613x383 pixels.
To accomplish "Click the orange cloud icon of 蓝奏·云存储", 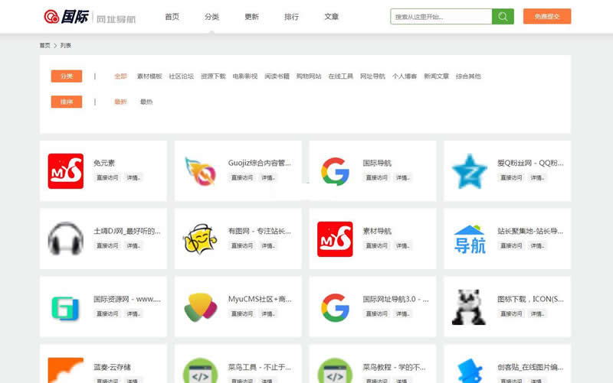I will click(x=66, y=370).
